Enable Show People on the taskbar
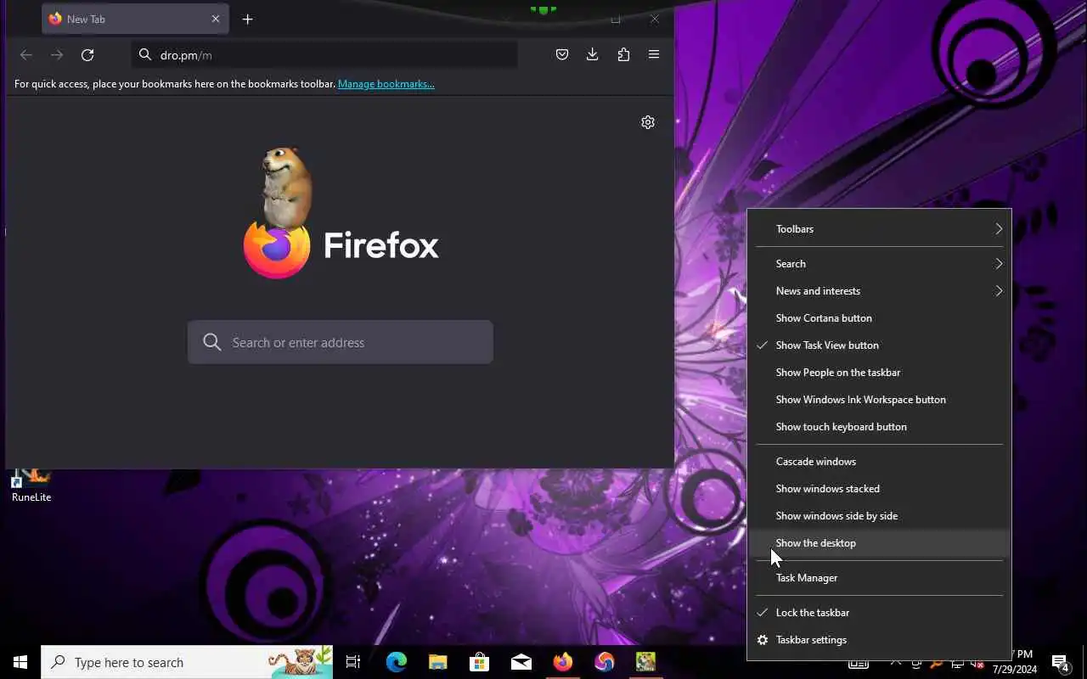 (880, 373)
